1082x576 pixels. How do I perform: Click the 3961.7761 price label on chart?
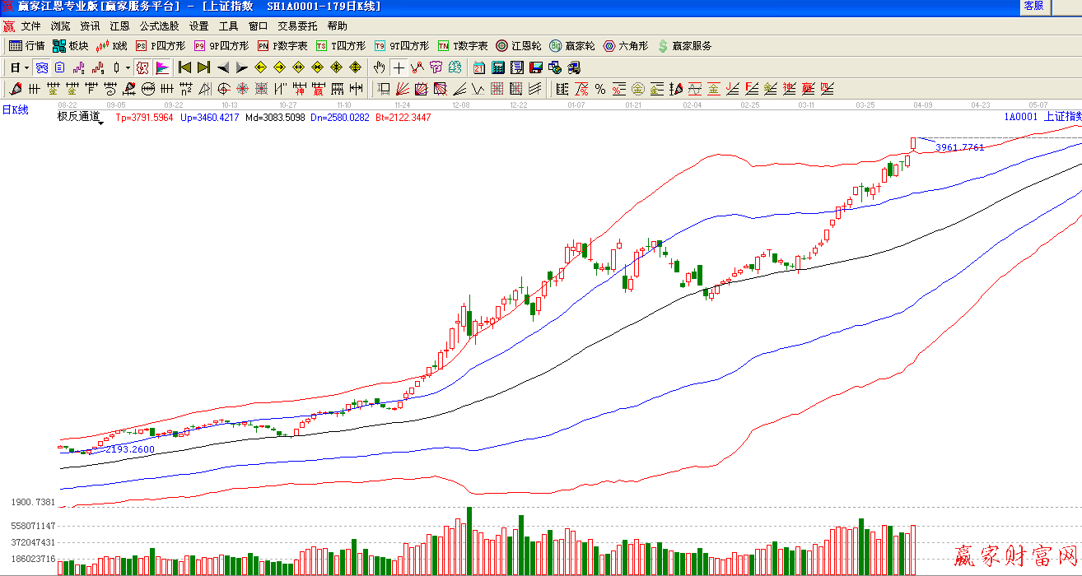coord(960,147)
